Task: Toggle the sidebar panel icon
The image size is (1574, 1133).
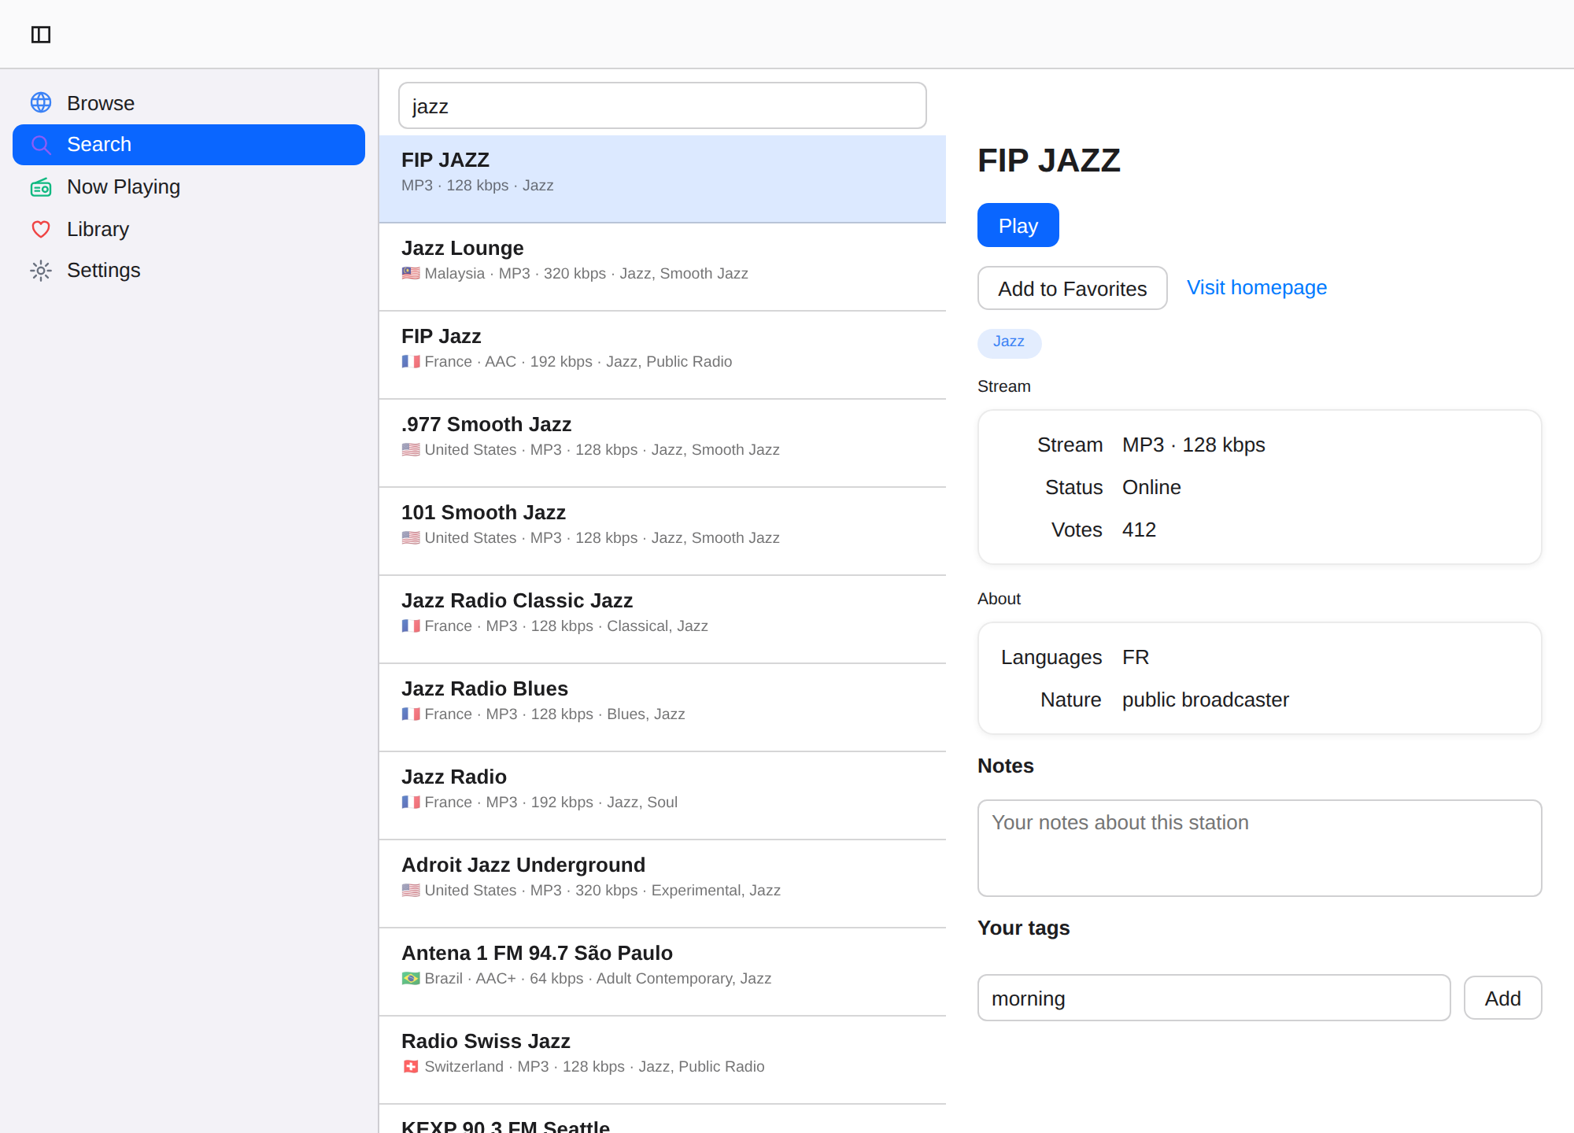Action: pos(41,35)
